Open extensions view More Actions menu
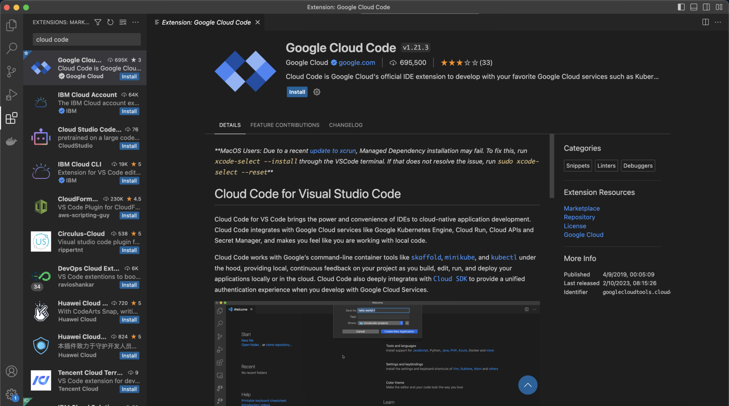 point(136,22)
